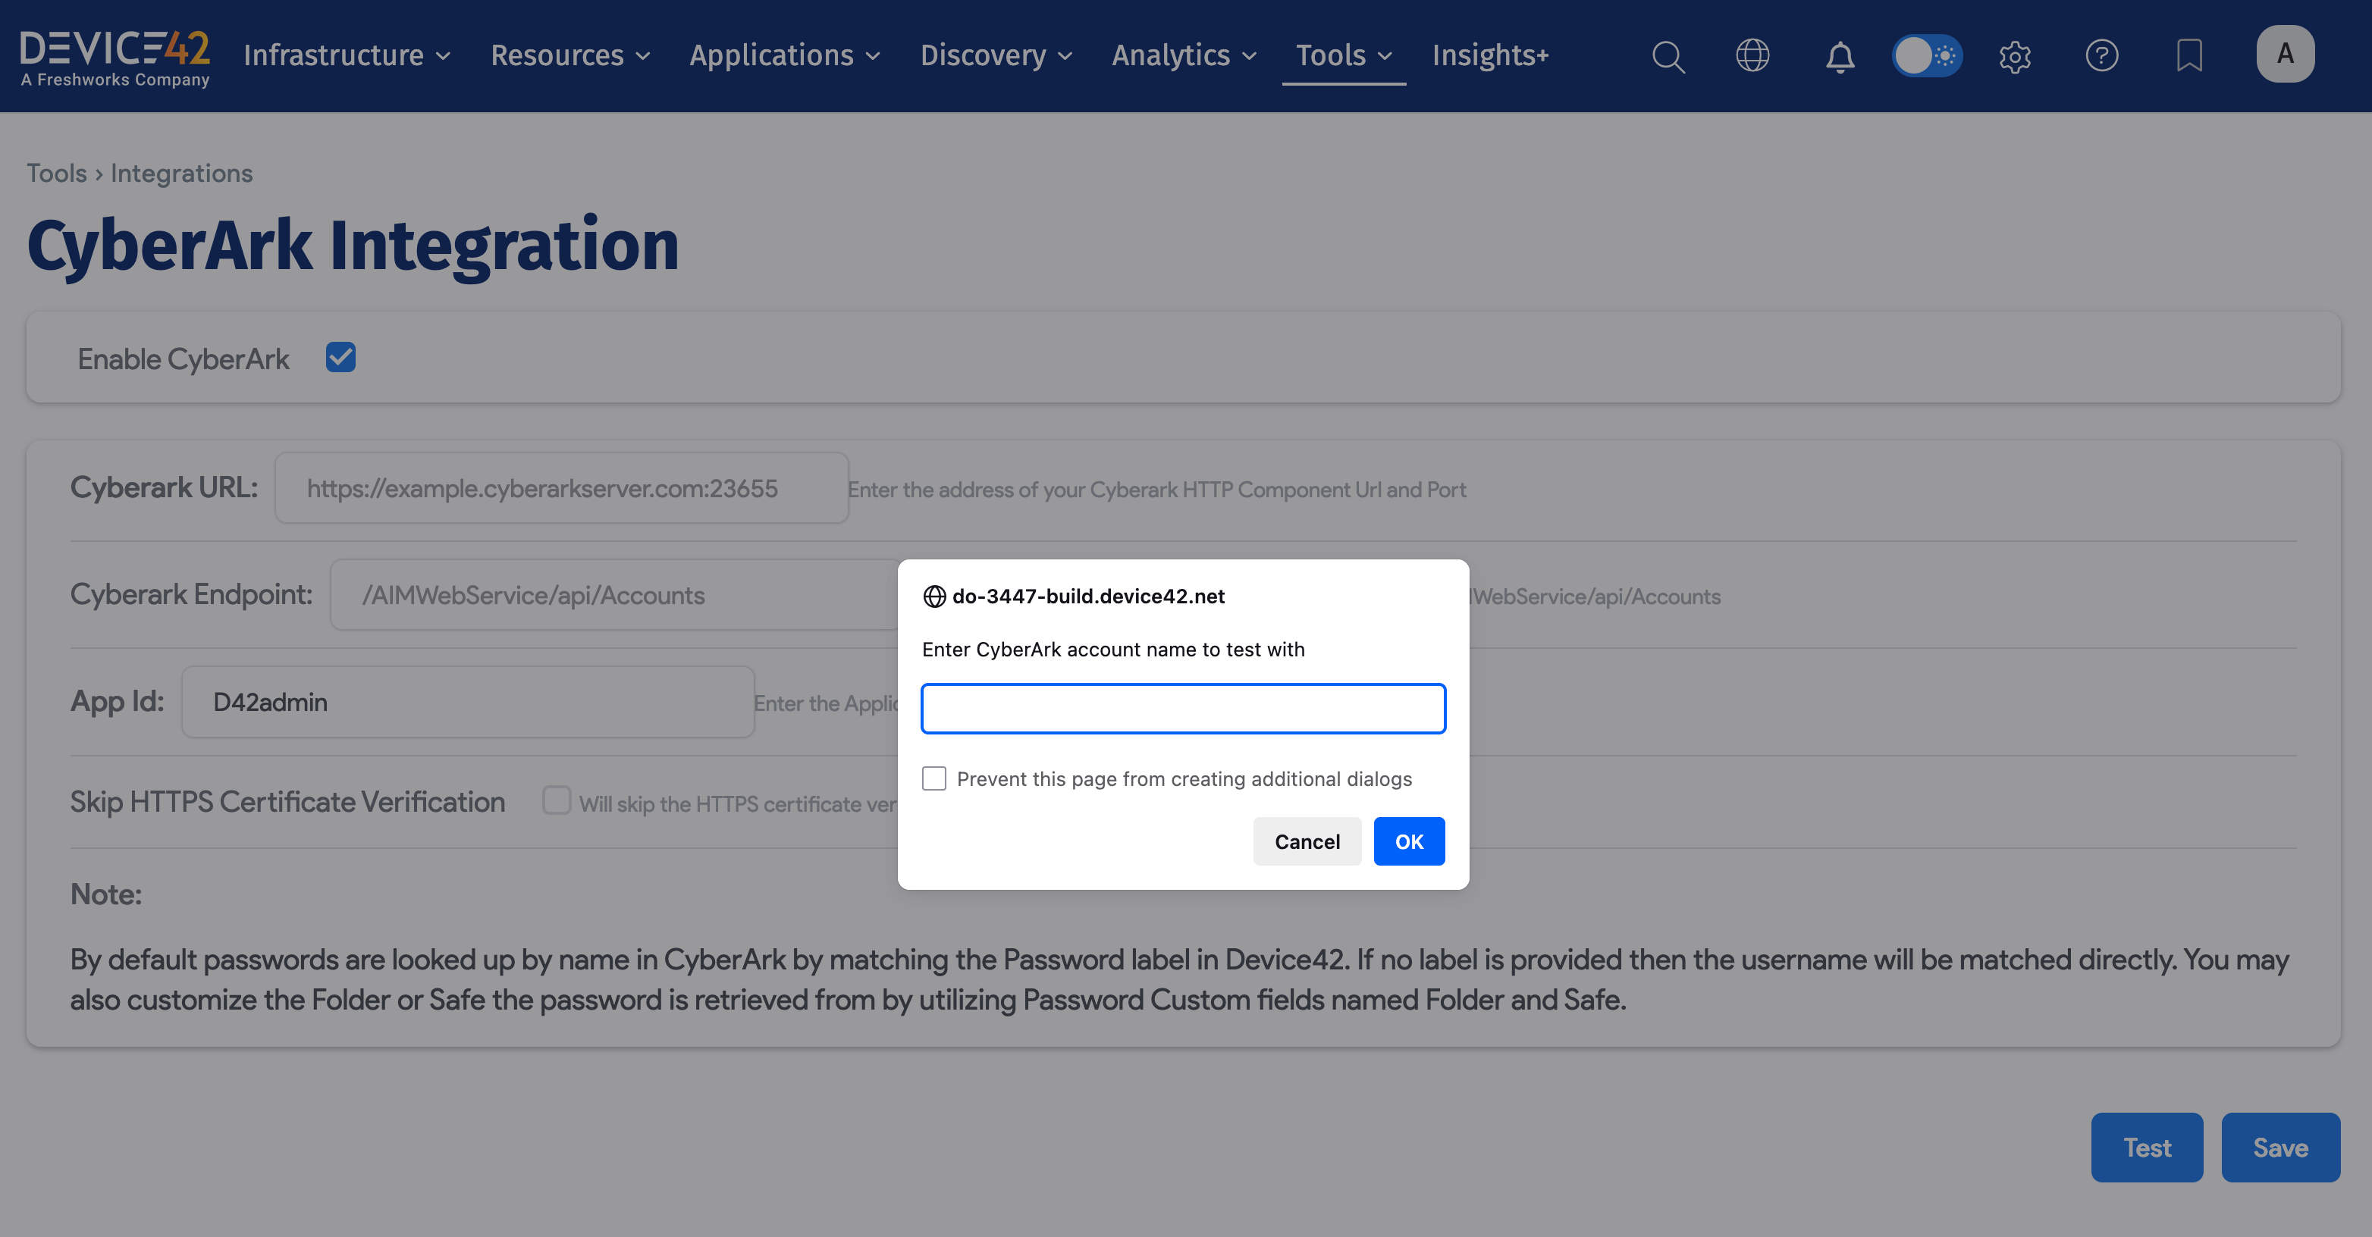Viewport: 2372px width, 1237px height.
Task: Open the search icon
Action: (x=1668, y=56)
